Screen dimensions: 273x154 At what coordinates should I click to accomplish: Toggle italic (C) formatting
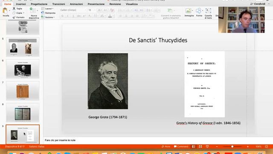[68, 16]
